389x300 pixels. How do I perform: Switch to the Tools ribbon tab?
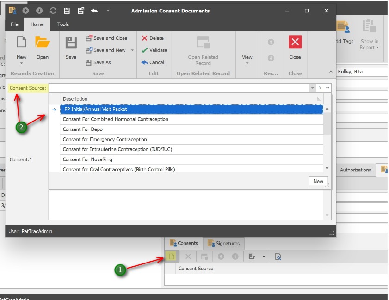(x=63, y=24)
